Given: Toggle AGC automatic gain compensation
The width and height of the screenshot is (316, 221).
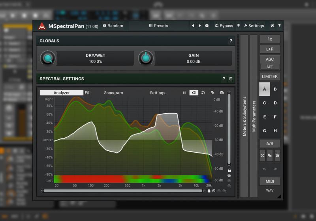Looking at the screenshot, I should click(x=270, y=59).
